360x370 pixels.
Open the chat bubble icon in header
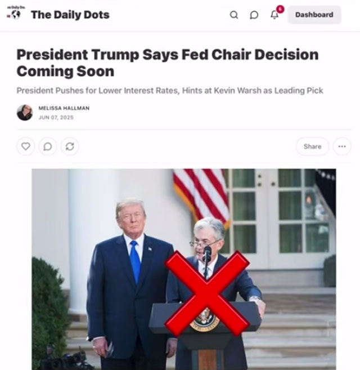[254, 15]
